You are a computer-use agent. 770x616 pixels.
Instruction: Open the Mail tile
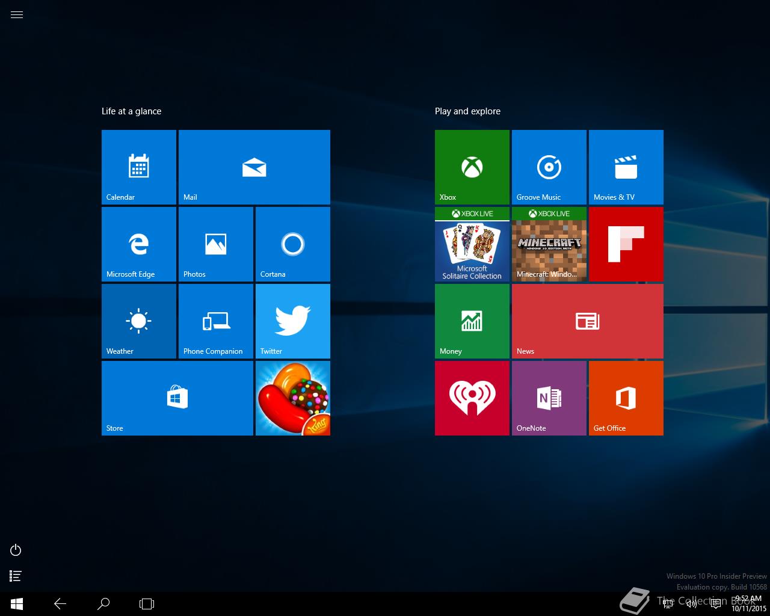click(254, 167)
